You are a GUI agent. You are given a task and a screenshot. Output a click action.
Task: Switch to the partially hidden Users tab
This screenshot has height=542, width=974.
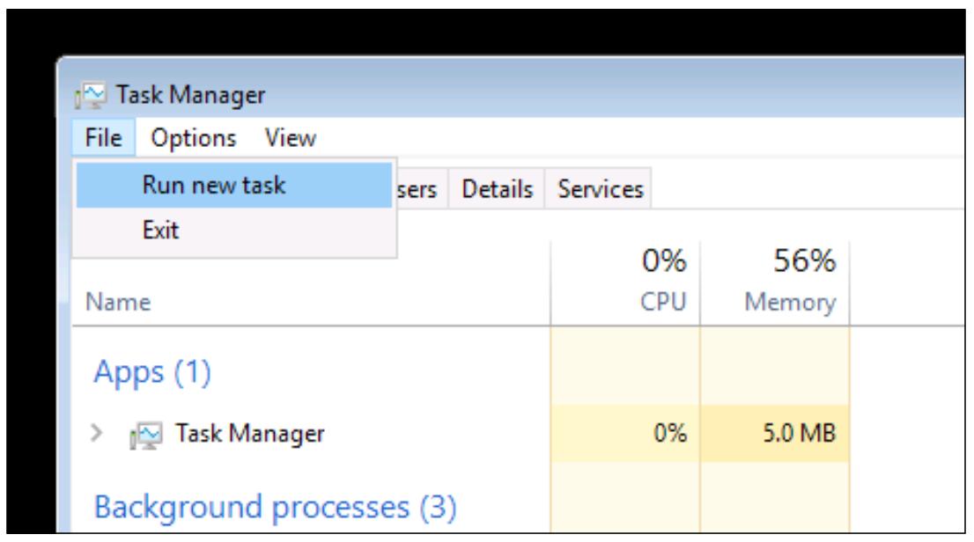point(421,189)
